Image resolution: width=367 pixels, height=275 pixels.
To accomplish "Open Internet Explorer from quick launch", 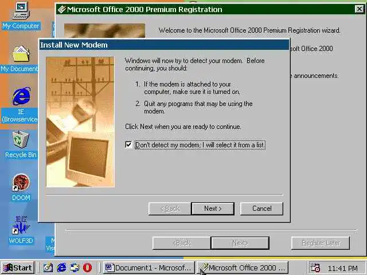I will [61, 268].
